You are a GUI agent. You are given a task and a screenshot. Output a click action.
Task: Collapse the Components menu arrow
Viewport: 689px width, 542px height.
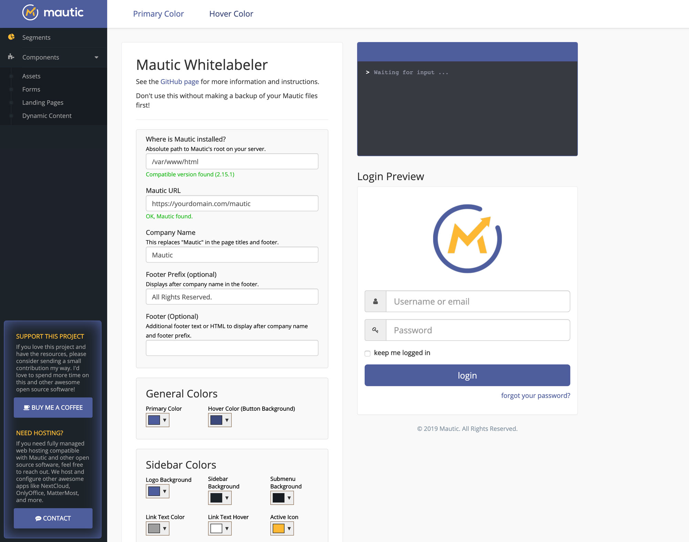coord(96,57)
